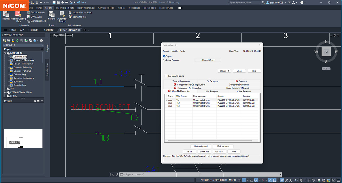The height and width of the screenshot is (183, 342).
Task: Collapse the Details section in the dialog
Action: tap(224, 71)
